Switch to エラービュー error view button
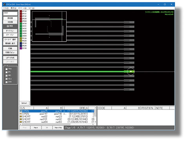 [10, 35]
